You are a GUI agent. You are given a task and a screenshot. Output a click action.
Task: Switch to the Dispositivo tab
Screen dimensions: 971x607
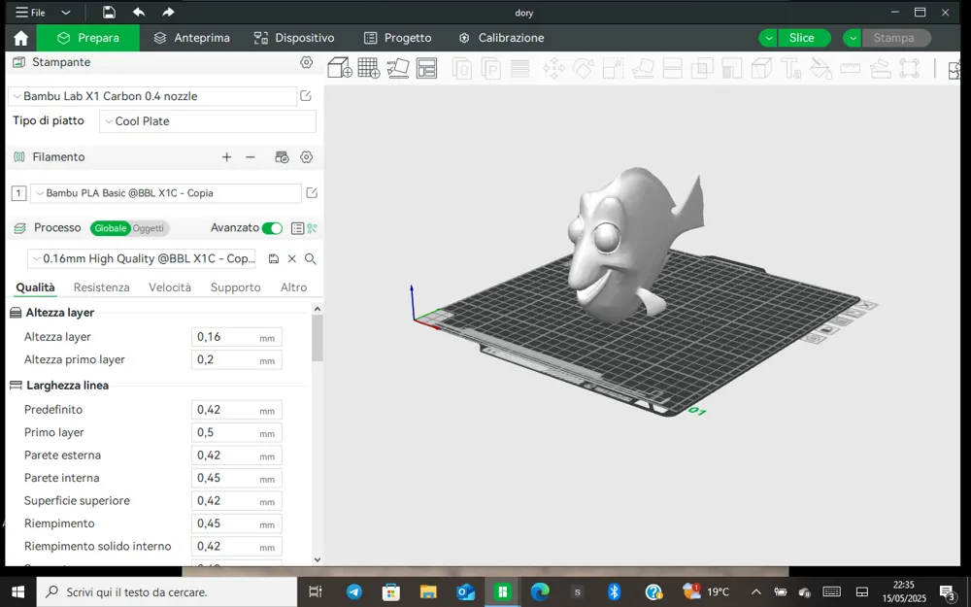coord(294,39)
